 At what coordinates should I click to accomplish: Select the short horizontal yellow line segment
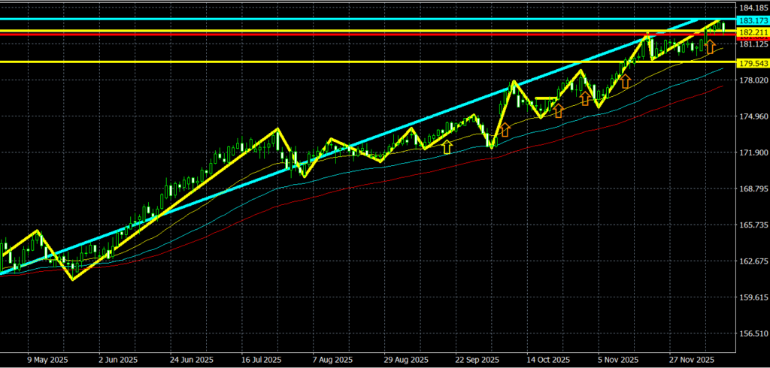(546, 98)
